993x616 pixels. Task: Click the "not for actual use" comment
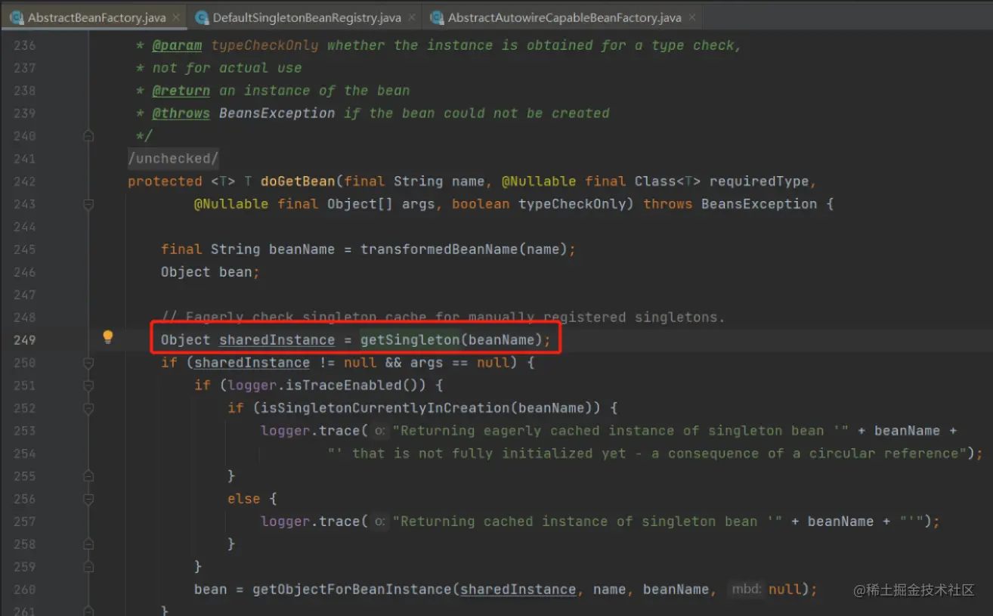tap(227, 68)
